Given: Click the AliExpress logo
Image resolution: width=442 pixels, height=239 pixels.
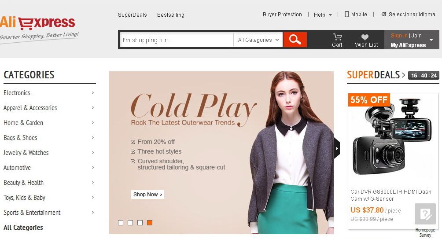Looking at the screenshot, I should pos(38,23).
